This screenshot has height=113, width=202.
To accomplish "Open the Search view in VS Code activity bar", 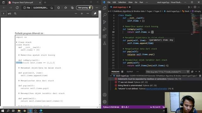I will click(x=104, y=15).
